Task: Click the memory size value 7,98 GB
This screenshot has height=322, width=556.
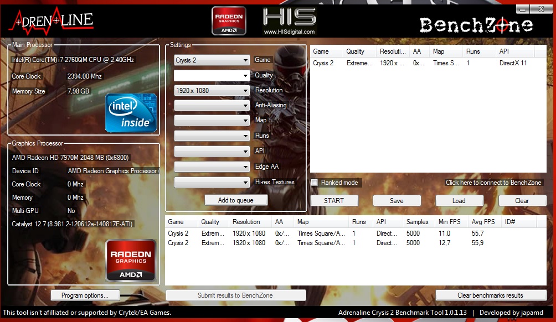Action: 79,91
